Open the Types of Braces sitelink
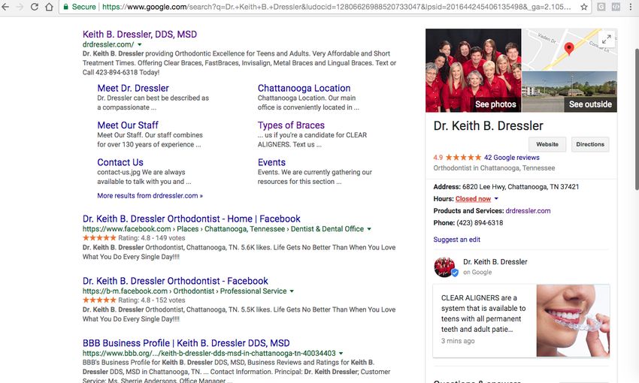Screen dimensions: 639x383 (291, 125)
